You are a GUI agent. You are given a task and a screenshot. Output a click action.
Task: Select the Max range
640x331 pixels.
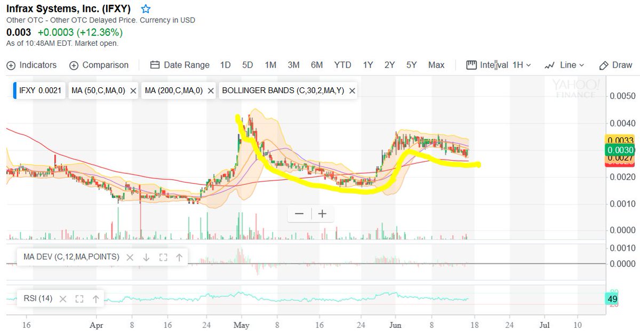(x=436, y=65)
